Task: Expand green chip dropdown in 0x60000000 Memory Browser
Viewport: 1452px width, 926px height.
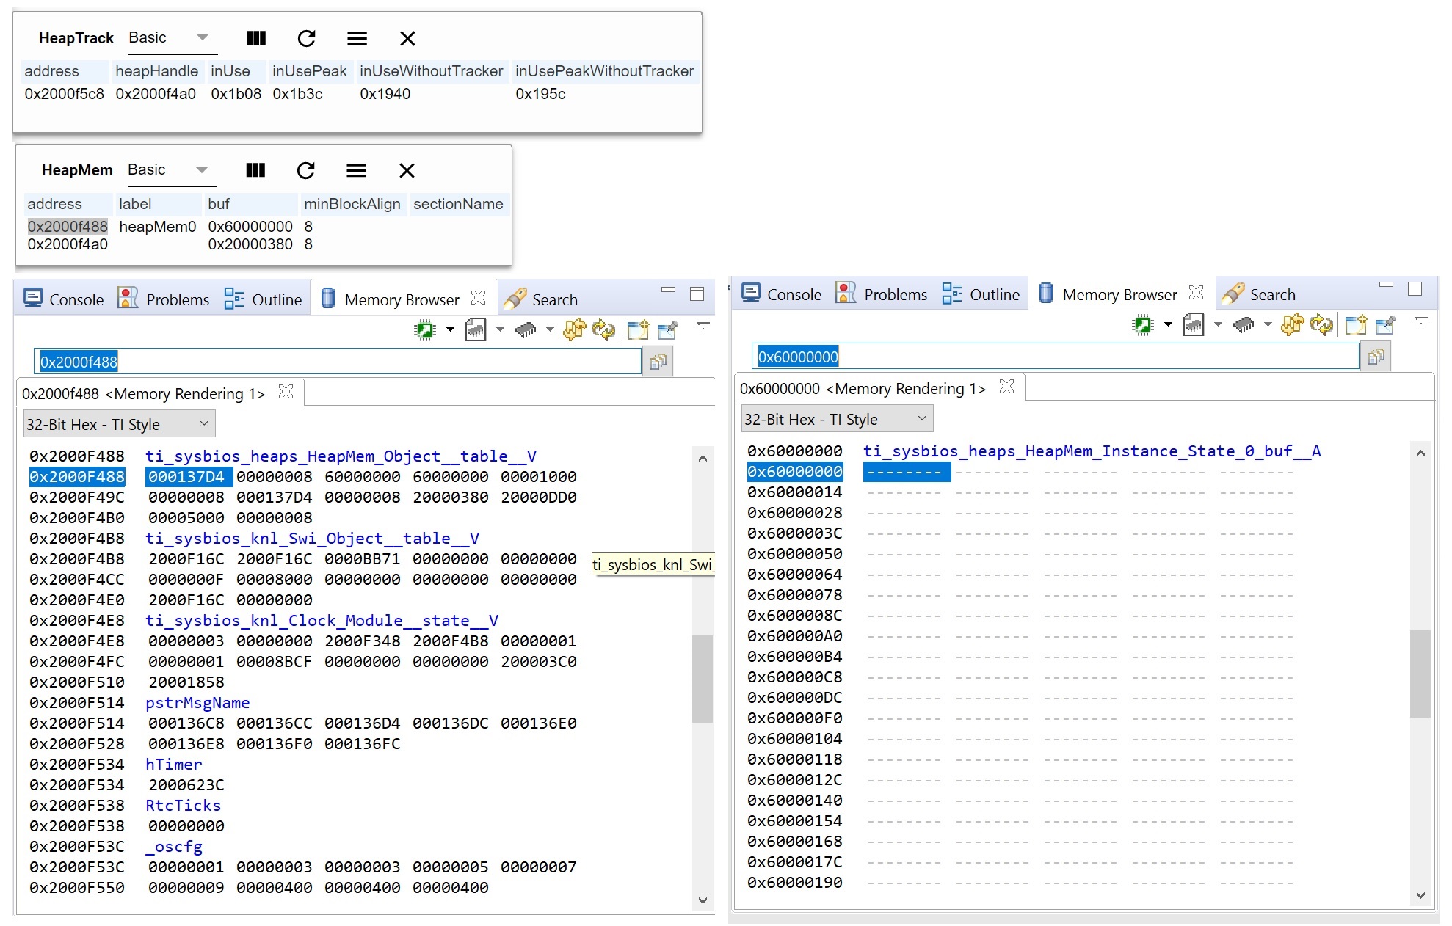Action: (1168, 324)
